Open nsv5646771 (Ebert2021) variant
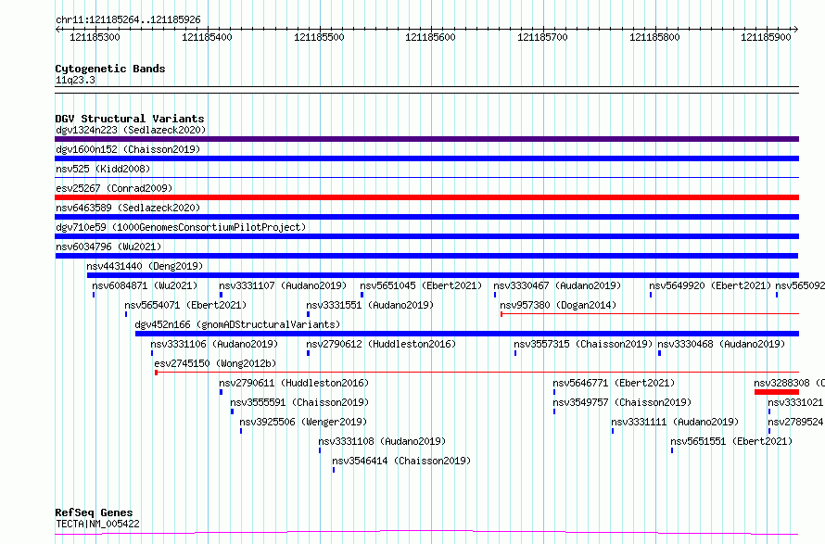This screenshot has width=825, height=544. 614,383
